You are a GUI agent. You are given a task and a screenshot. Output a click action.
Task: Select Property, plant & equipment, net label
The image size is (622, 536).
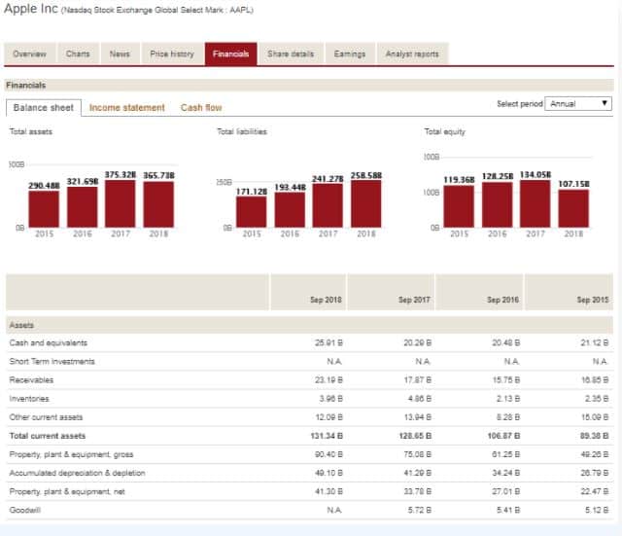coord(67,491)
